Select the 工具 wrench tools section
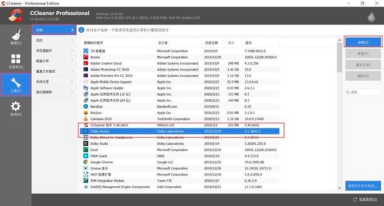This screenshot has height=206, width=384. coord(16,85)
